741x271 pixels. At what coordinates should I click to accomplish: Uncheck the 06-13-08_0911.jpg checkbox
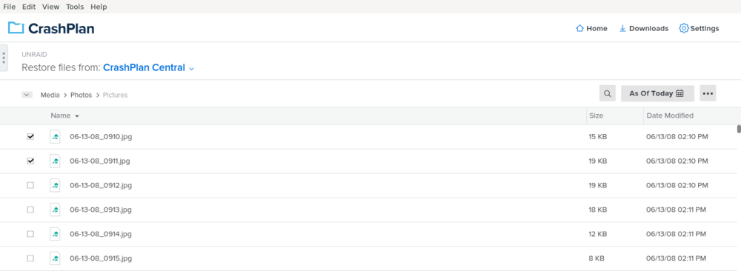[30, 161]
